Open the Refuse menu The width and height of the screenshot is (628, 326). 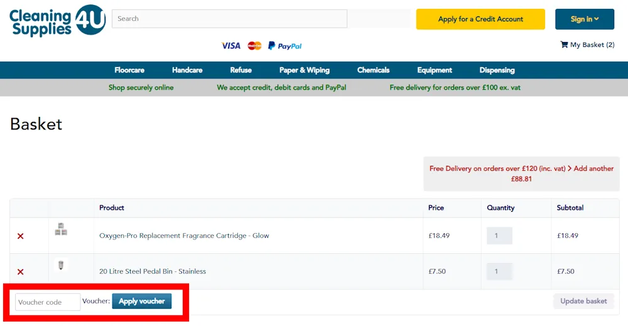click(x=241, y=70)
